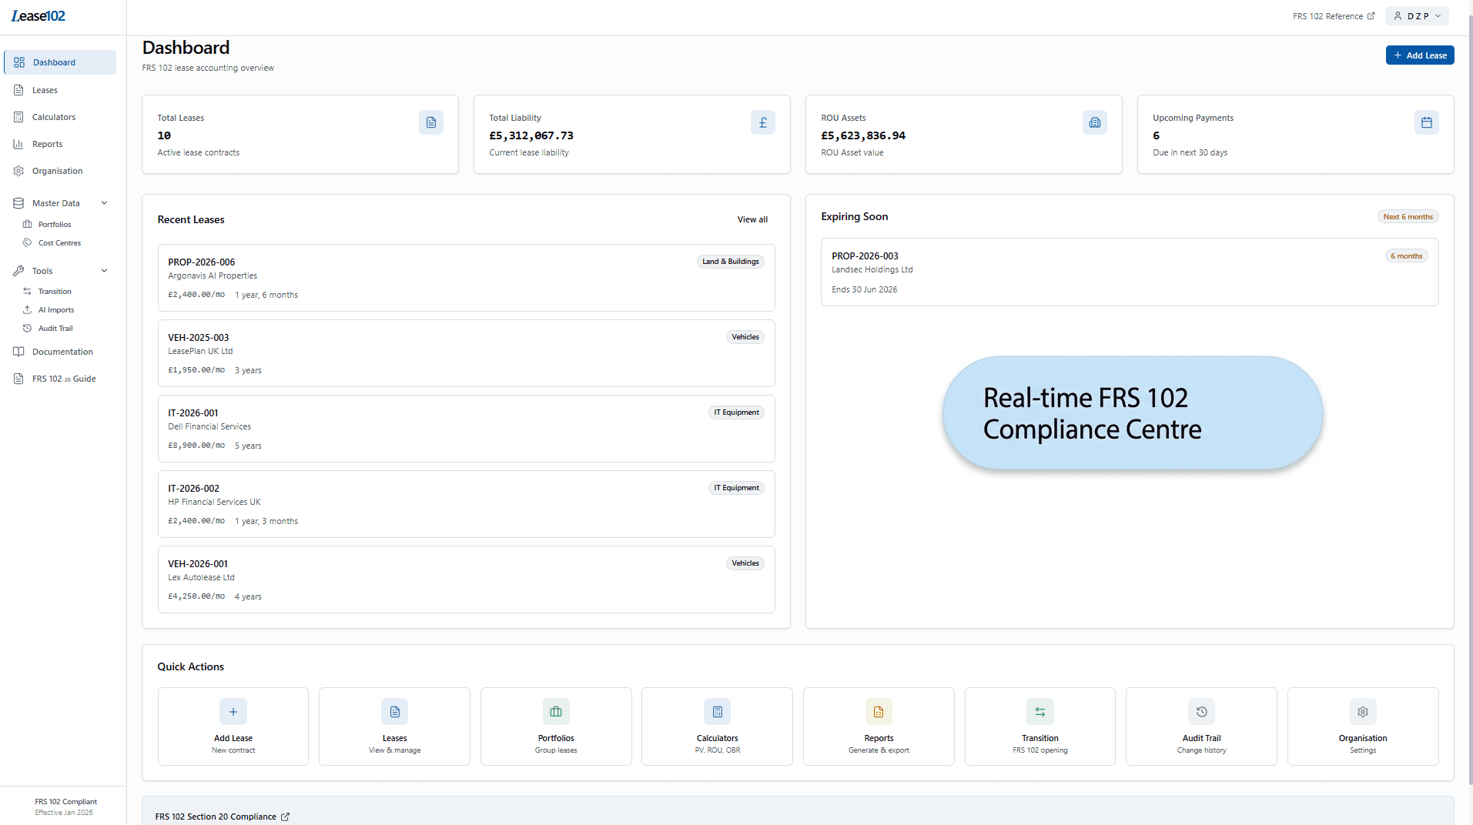Screen dimensions: 1473x825
Task: Click the pound sign icon on Total Liability card
Action: point(762,122)
